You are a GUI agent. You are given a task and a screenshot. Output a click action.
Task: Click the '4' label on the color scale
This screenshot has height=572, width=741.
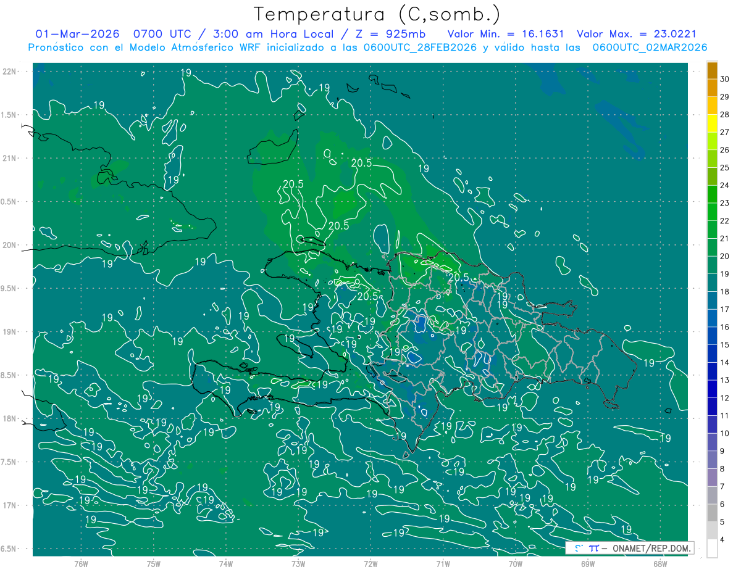[x=722, y=540]
